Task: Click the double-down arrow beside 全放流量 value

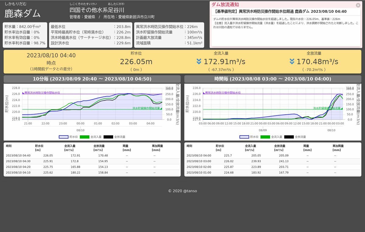Action: click(292, 62)
